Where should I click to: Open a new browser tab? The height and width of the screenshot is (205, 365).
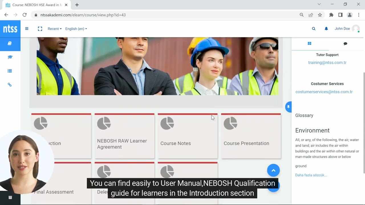pos(77,5)
